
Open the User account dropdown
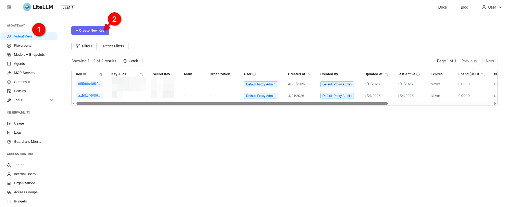tap(492, 7)
